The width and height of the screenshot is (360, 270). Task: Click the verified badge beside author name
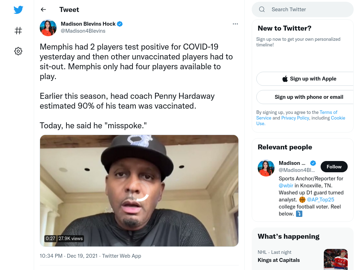(120, 24)
